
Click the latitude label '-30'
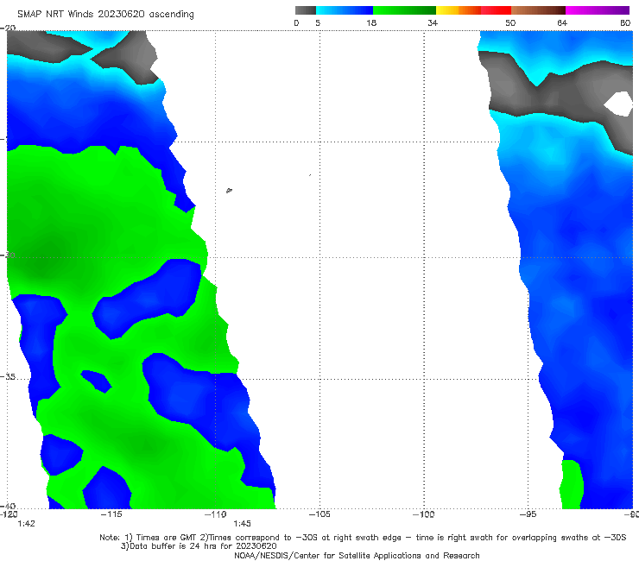coord(8,255)
